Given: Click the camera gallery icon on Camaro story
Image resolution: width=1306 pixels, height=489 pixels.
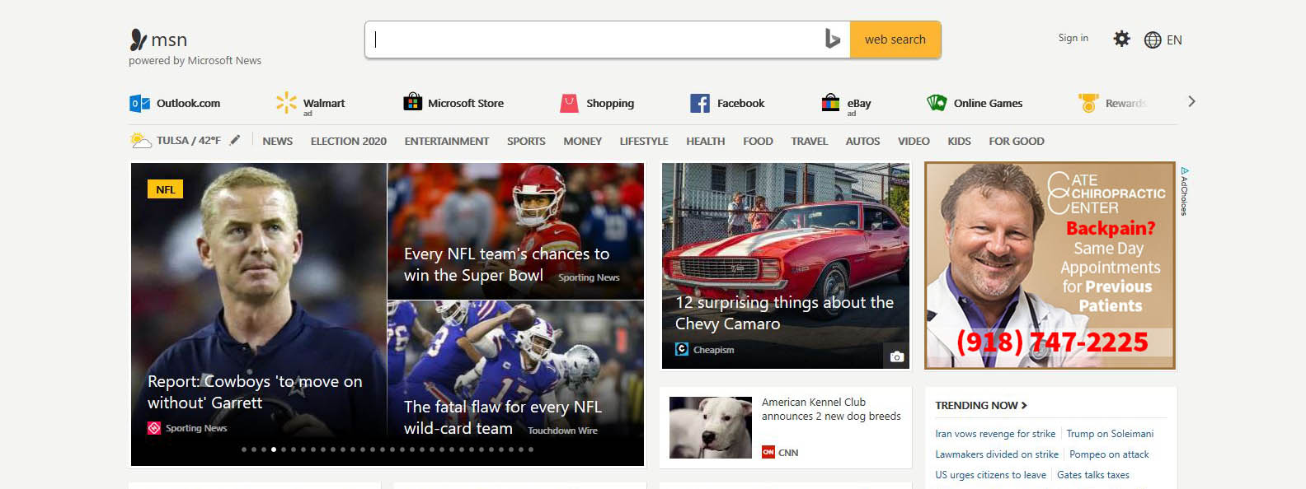Looking at the screenshot, I should click(897, 356).
